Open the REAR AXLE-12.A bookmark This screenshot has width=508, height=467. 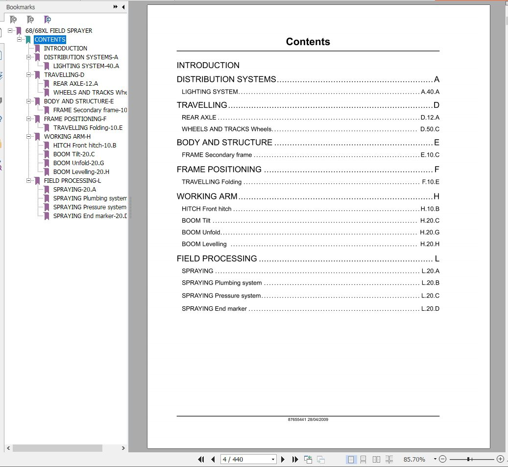pyautogui.click(x=75, y=84)
